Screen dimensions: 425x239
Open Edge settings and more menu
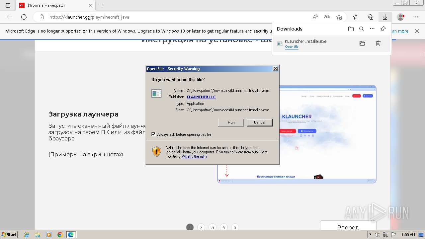coord(416,17)
